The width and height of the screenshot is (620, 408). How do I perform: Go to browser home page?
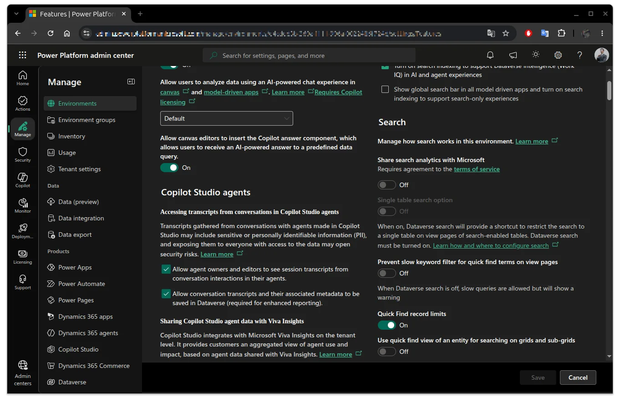pos(67,33)
